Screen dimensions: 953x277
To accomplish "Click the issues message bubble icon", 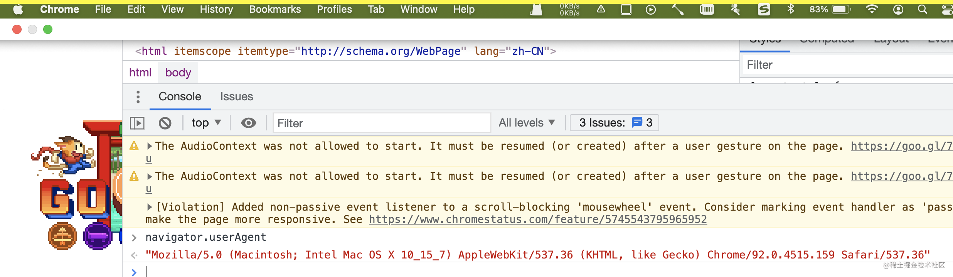I will tap(637, 123).
